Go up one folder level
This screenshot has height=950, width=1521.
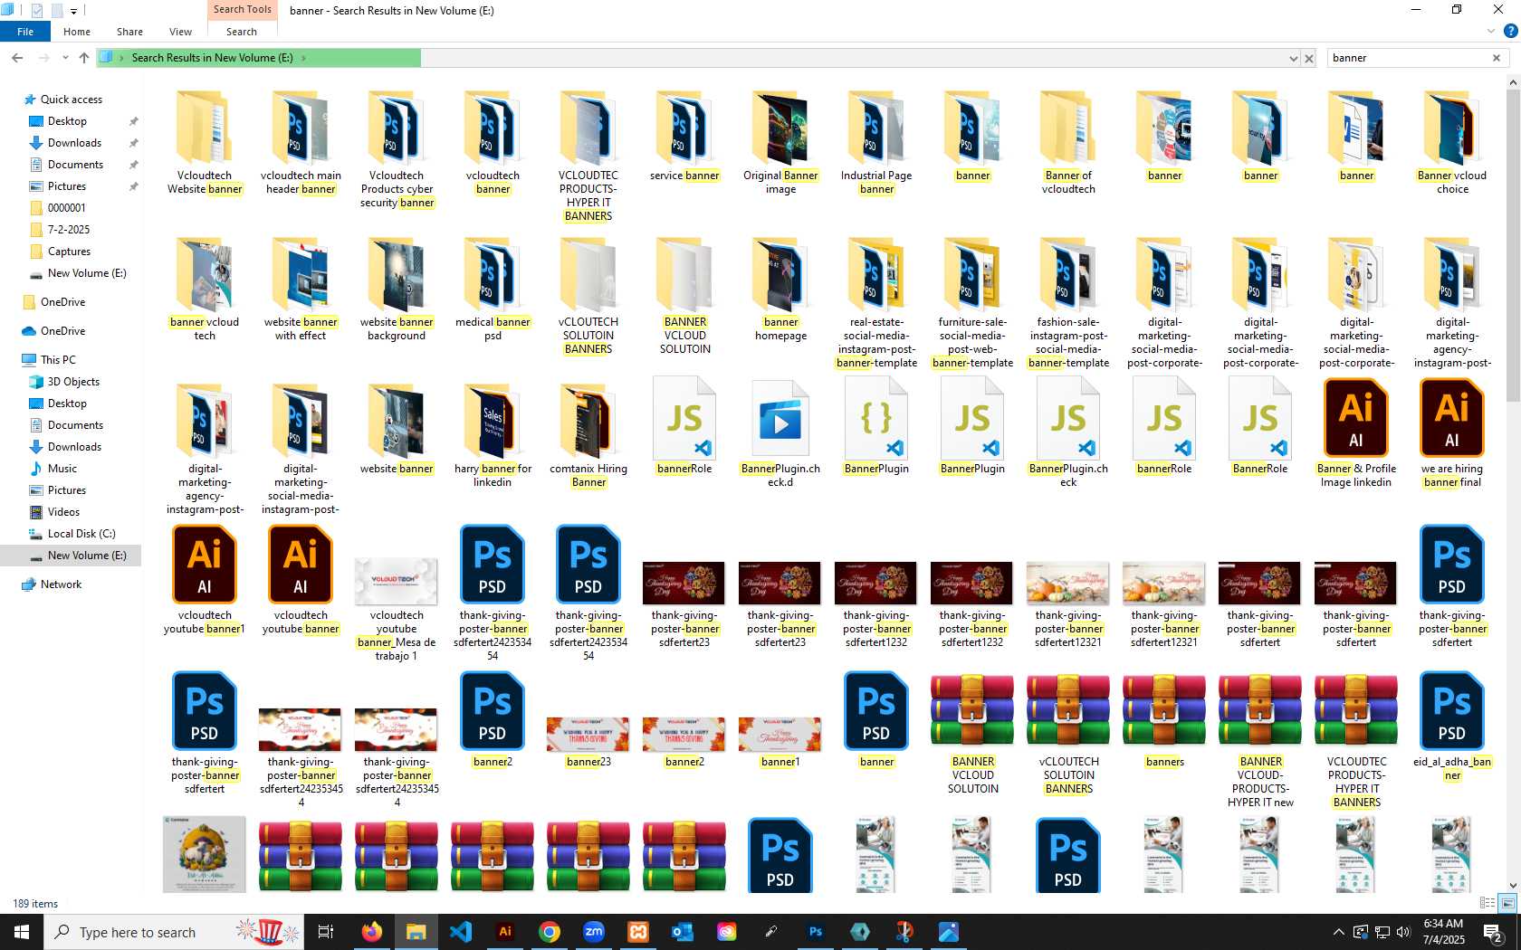pyautogui.click(x=84, y=58)
